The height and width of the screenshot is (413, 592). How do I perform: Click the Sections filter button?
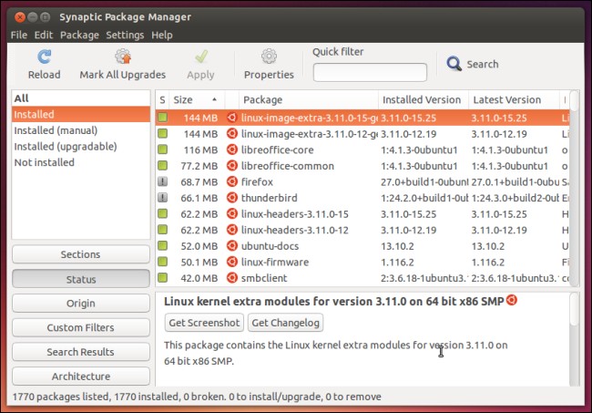[x=81, y=254]
